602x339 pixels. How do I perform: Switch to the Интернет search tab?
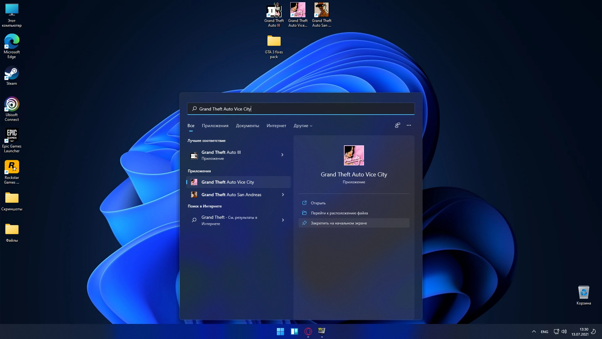point(276,126)
